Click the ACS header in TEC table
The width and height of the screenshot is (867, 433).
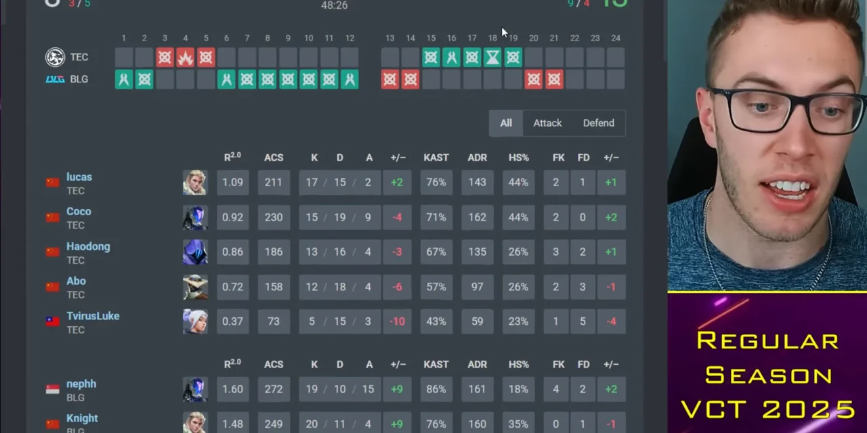[274, 158]
